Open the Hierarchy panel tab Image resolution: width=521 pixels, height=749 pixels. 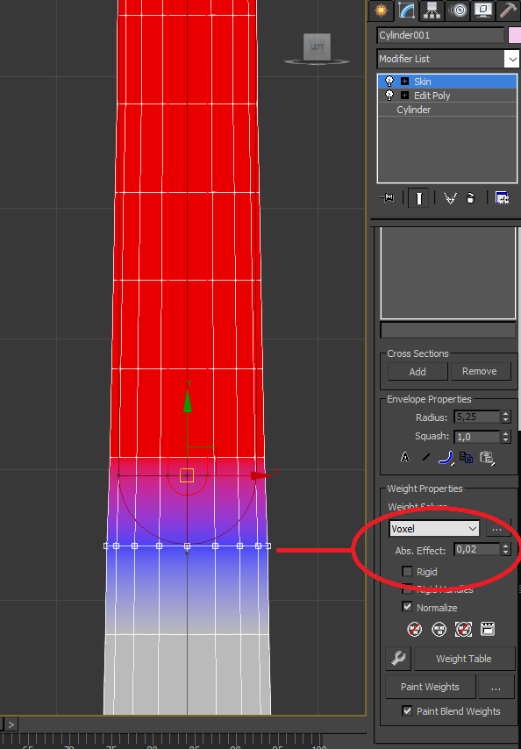[x=432, y=11]
